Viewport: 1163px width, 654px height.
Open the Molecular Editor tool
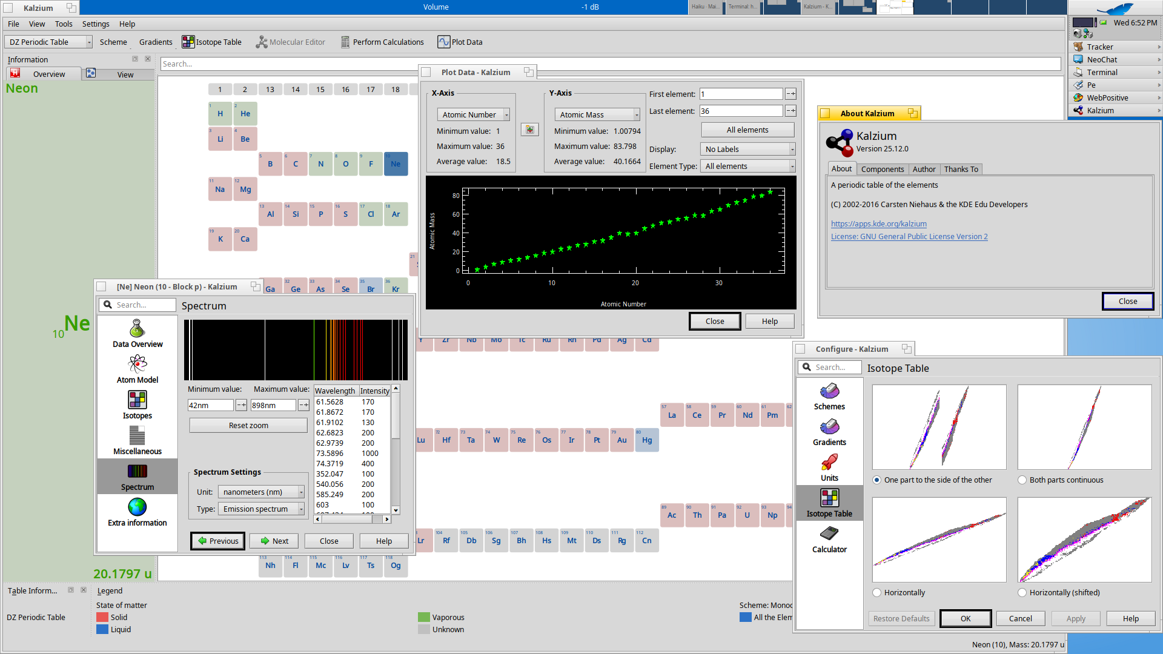262,42
